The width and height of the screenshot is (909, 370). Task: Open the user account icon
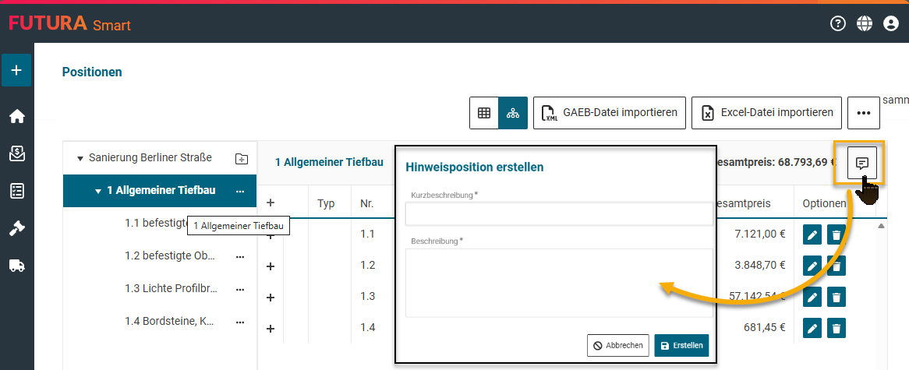(x=890, y=23)
